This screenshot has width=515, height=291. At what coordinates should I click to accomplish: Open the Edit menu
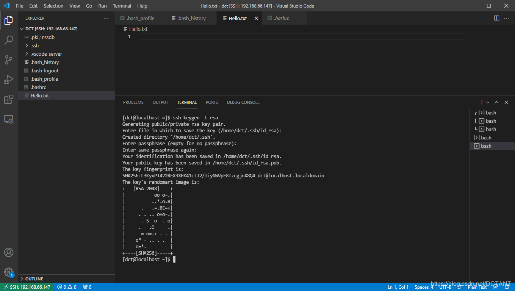[33, 6]
